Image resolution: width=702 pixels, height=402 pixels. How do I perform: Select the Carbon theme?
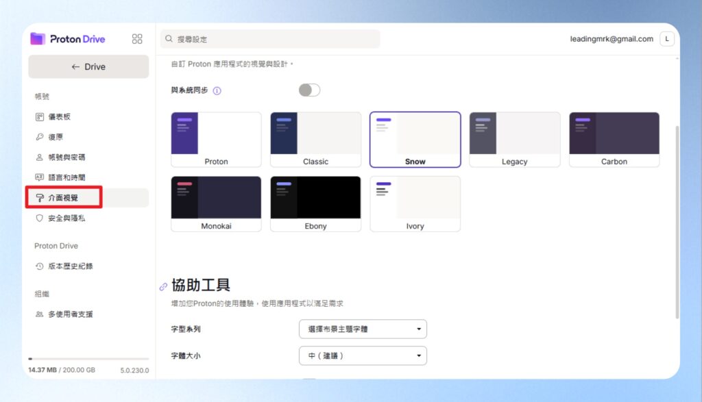pyautogui.click(x=614, y=140)
